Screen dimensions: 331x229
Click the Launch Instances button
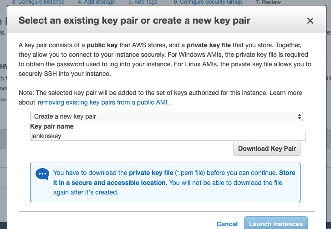[x=276, y=223]
